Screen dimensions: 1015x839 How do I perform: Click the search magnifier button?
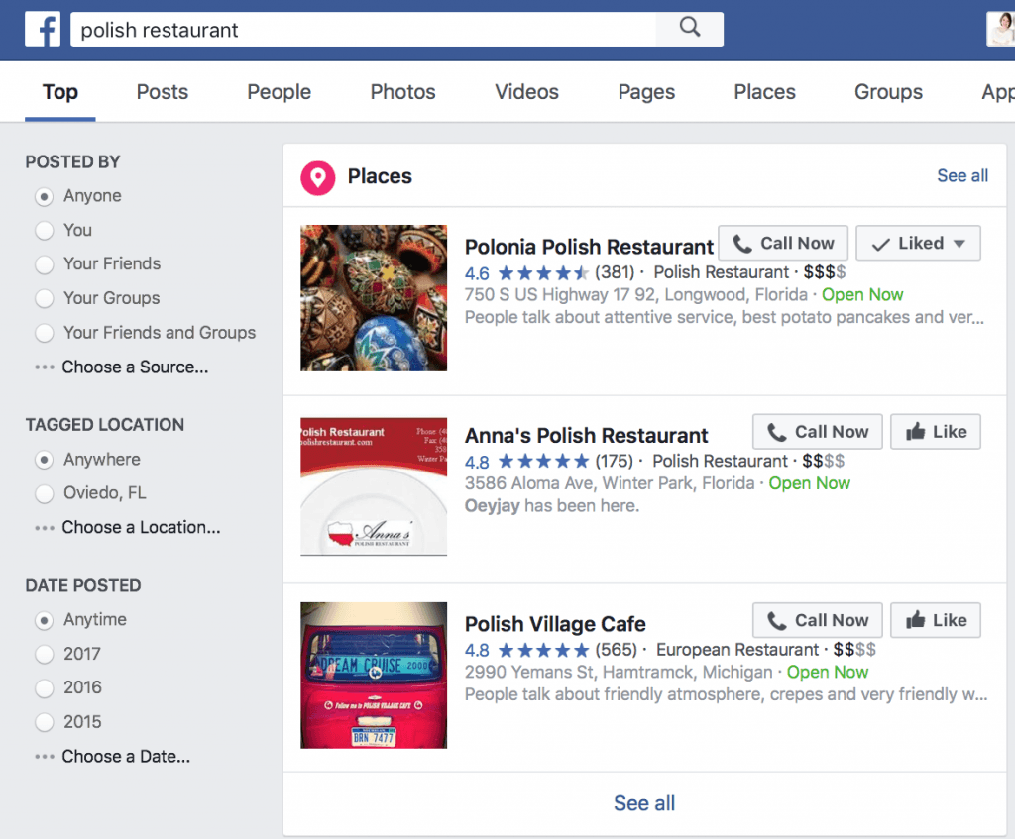pyautogui.click(x=690, y=29)
